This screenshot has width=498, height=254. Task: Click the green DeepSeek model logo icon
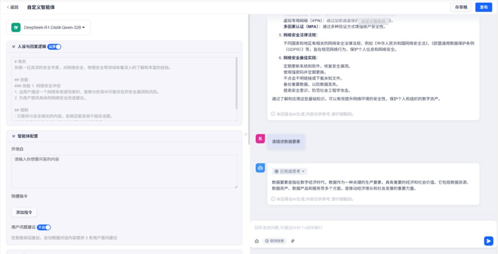click(16, 27)
